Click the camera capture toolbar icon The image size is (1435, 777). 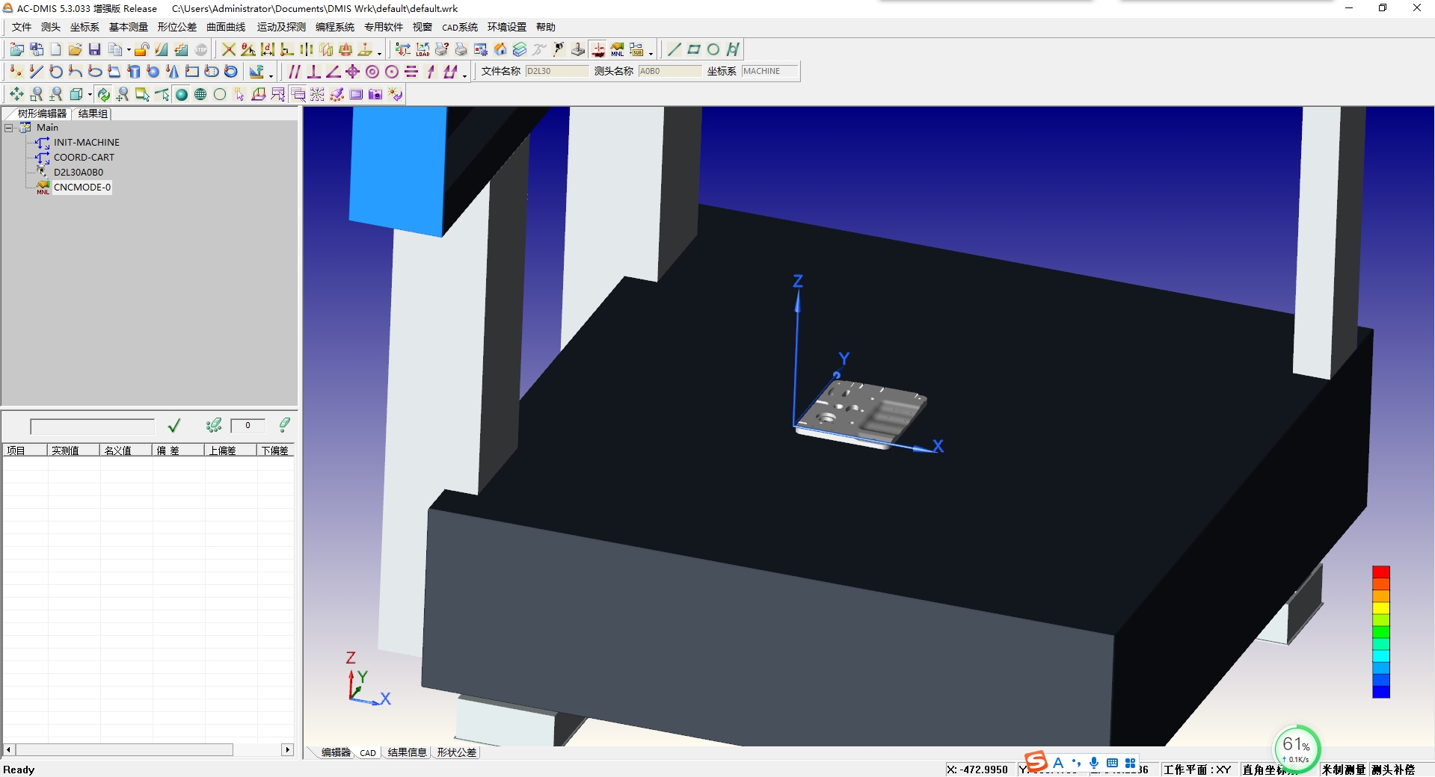coord(375,94)
